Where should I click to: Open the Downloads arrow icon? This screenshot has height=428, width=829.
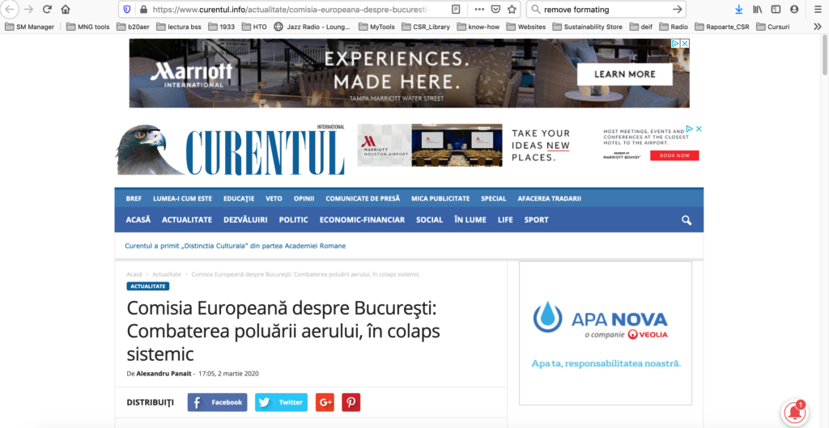tap(739, 9)
